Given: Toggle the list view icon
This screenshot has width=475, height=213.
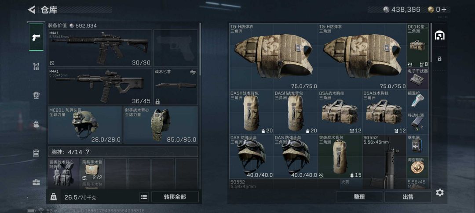Looking at the screenshot, I should click(x=144, y=197).
